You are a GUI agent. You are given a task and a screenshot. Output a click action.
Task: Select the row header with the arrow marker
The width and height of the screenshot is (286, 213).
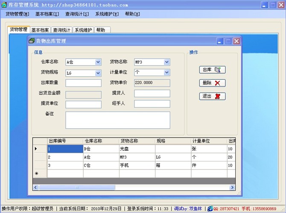40,149
